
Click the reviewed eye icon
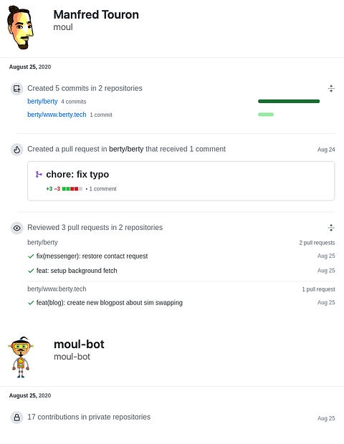[x=17, y=228]
